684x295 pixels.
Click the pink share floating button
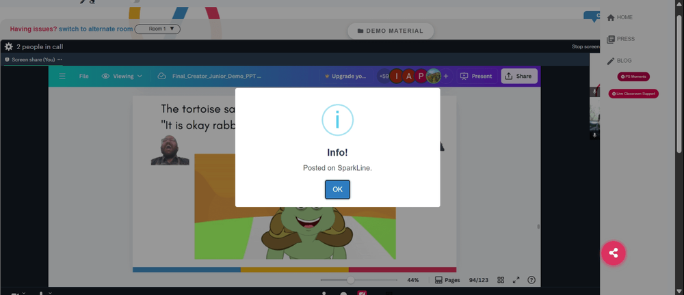[x=614, y=253]
